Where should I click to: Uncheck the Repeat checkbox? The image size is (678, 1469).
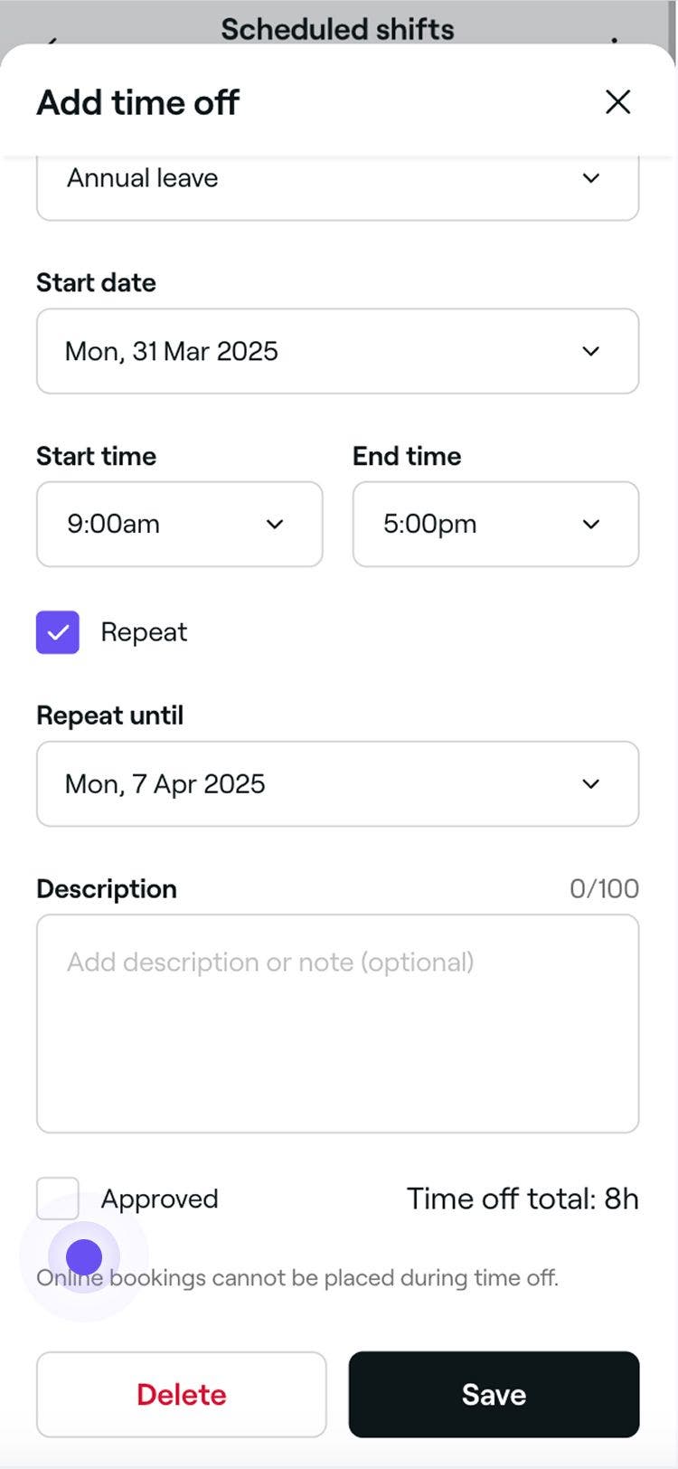pyautogui.click(x=58, y=631)
